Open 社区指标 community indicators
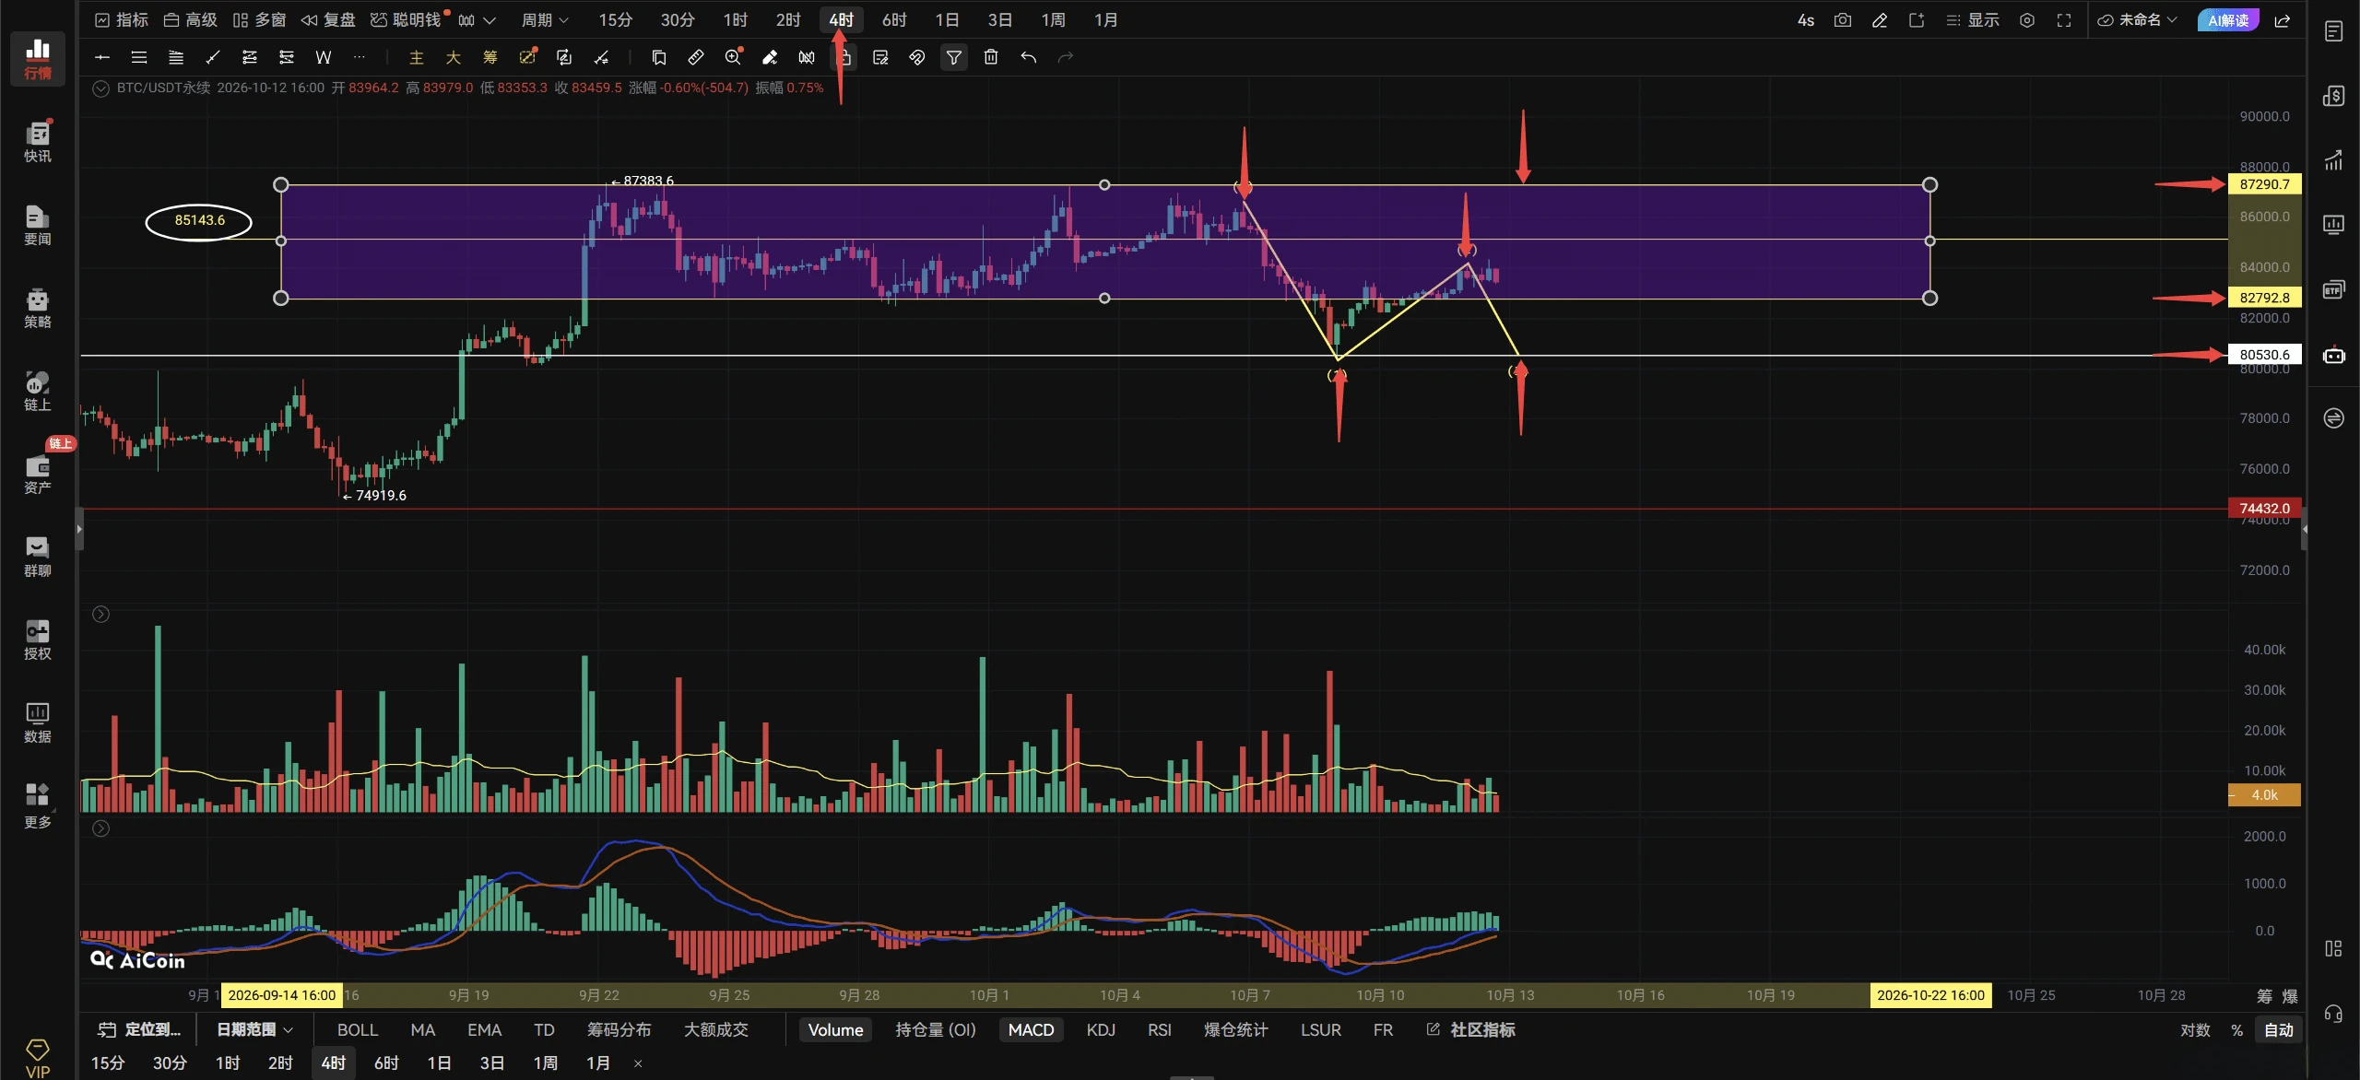 click(1470, 1030)
